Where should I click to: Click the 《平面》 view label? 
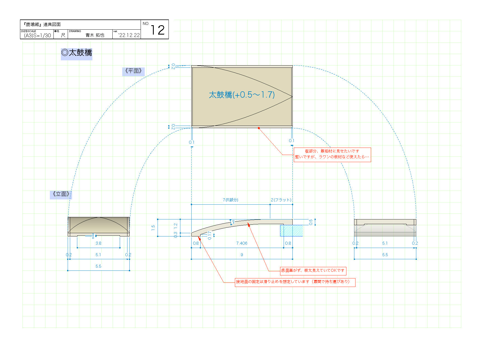133,71
